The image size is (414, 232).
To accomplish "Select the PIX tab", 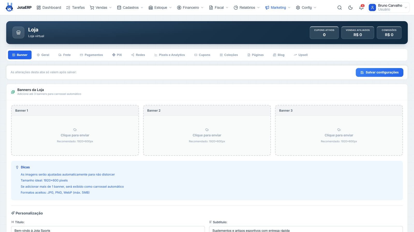I will [x=117, y=55].
